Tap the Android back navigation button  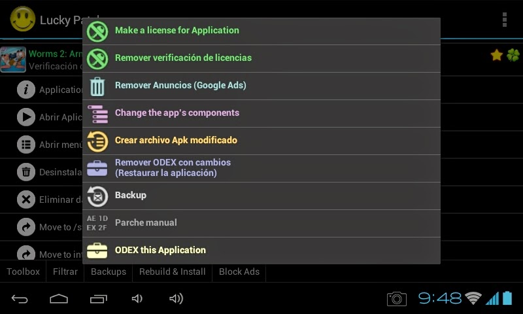[20, 299]
